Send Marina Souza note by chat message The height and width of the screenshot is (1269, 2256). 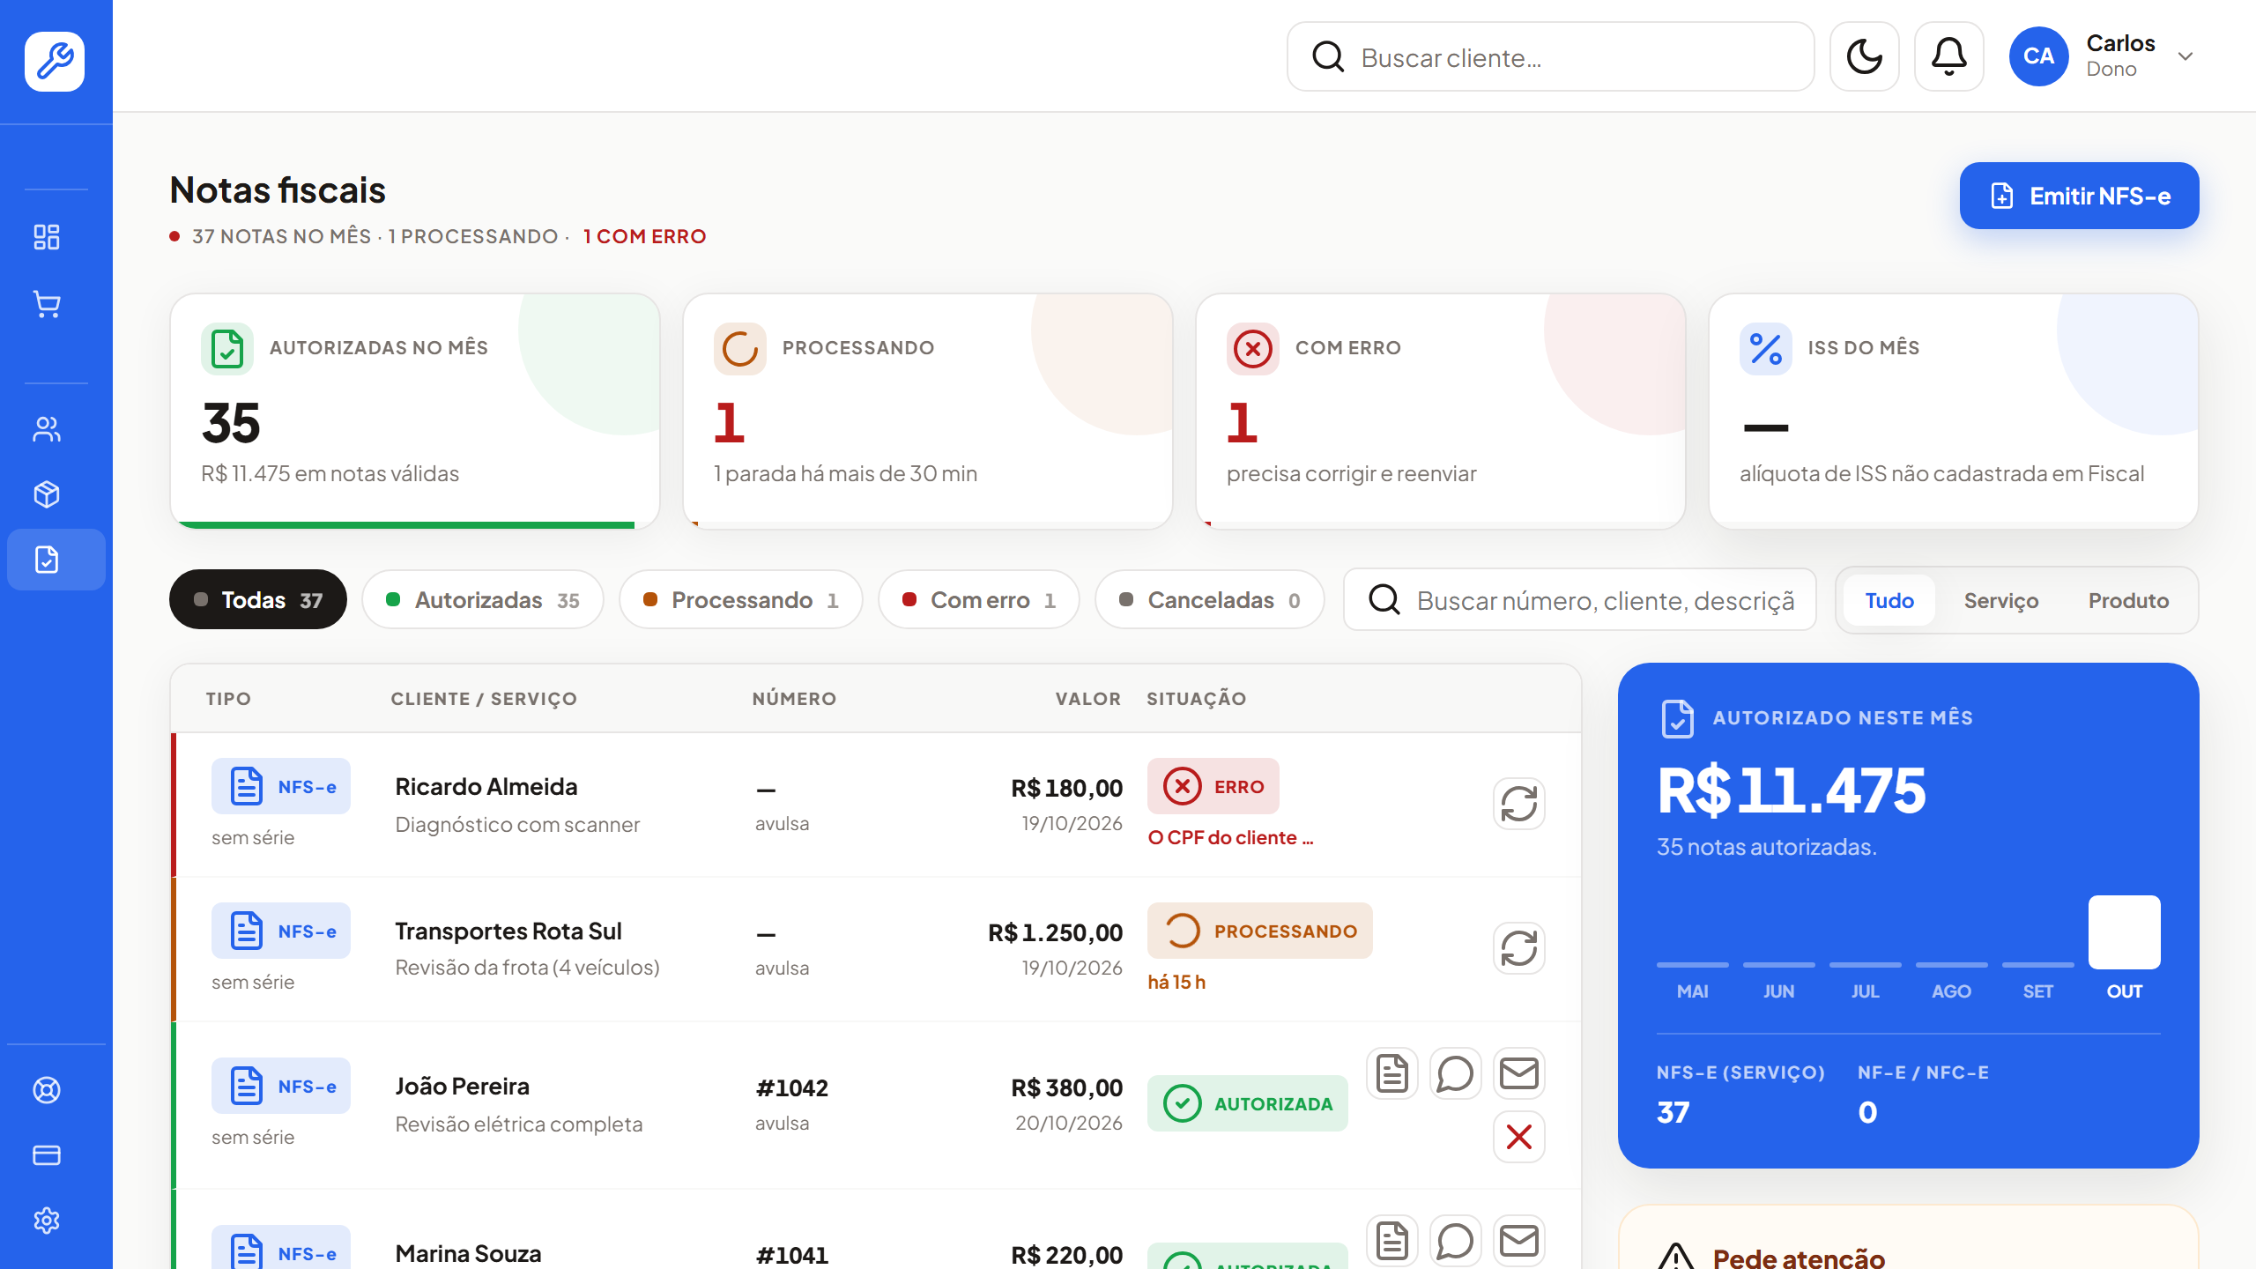(x=1456, y=1241)
